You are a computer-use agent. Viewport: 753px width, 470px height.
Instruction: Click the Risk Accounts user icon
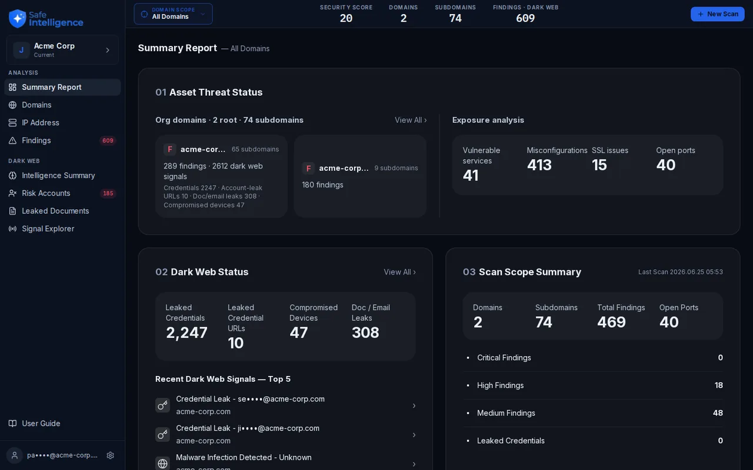click(x=12, y=193)
